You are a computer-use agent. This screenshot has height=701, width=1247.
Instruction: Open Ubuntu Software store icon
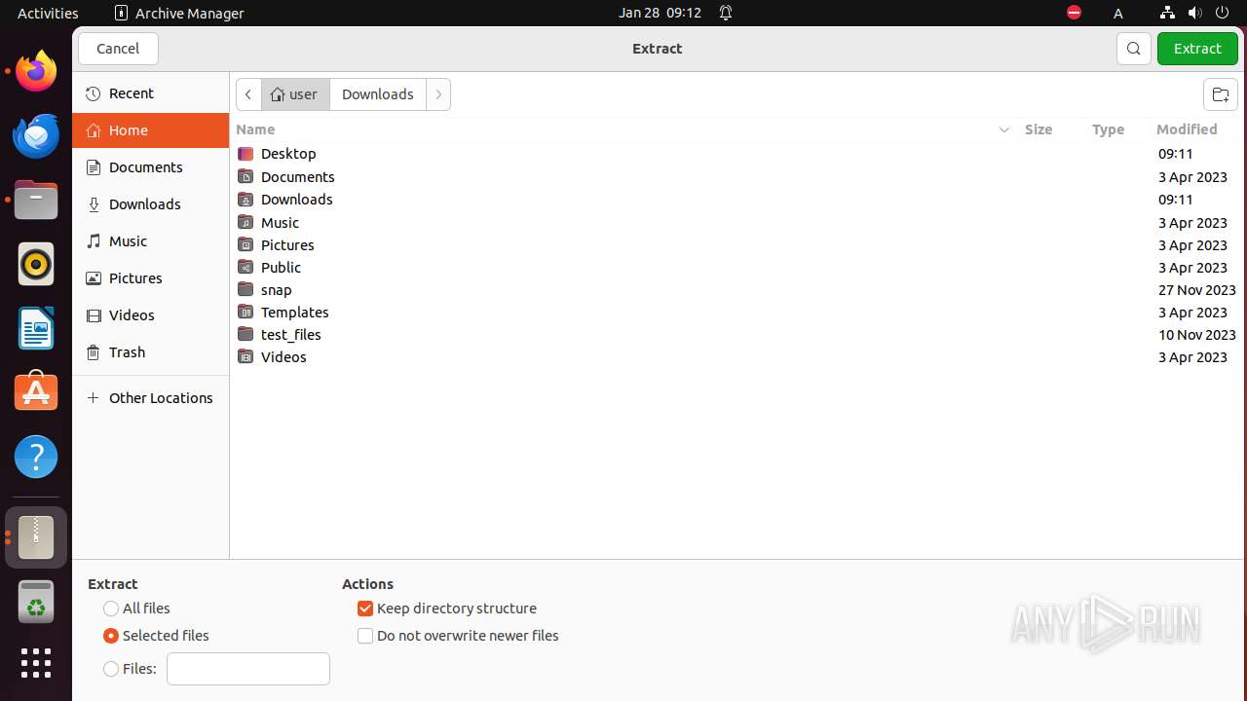[x=36, y=392]
